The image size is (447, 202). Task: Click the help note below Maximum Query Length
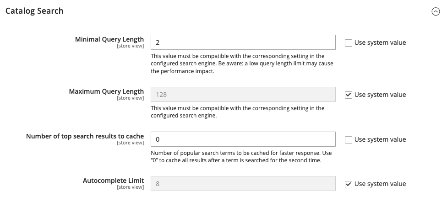(x=237, y=112)
